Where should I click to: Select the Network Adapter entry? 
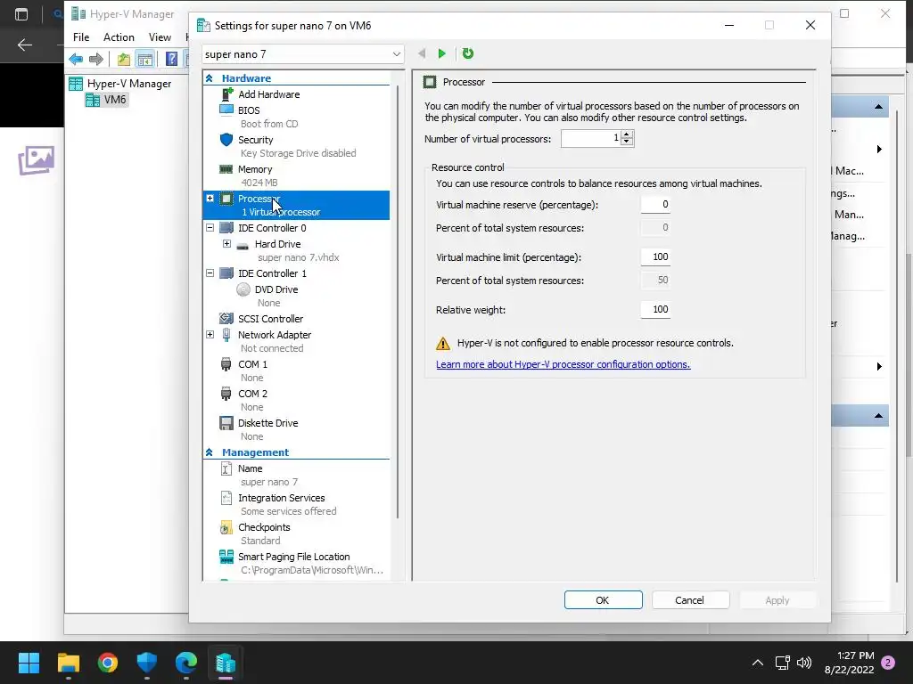275,335
